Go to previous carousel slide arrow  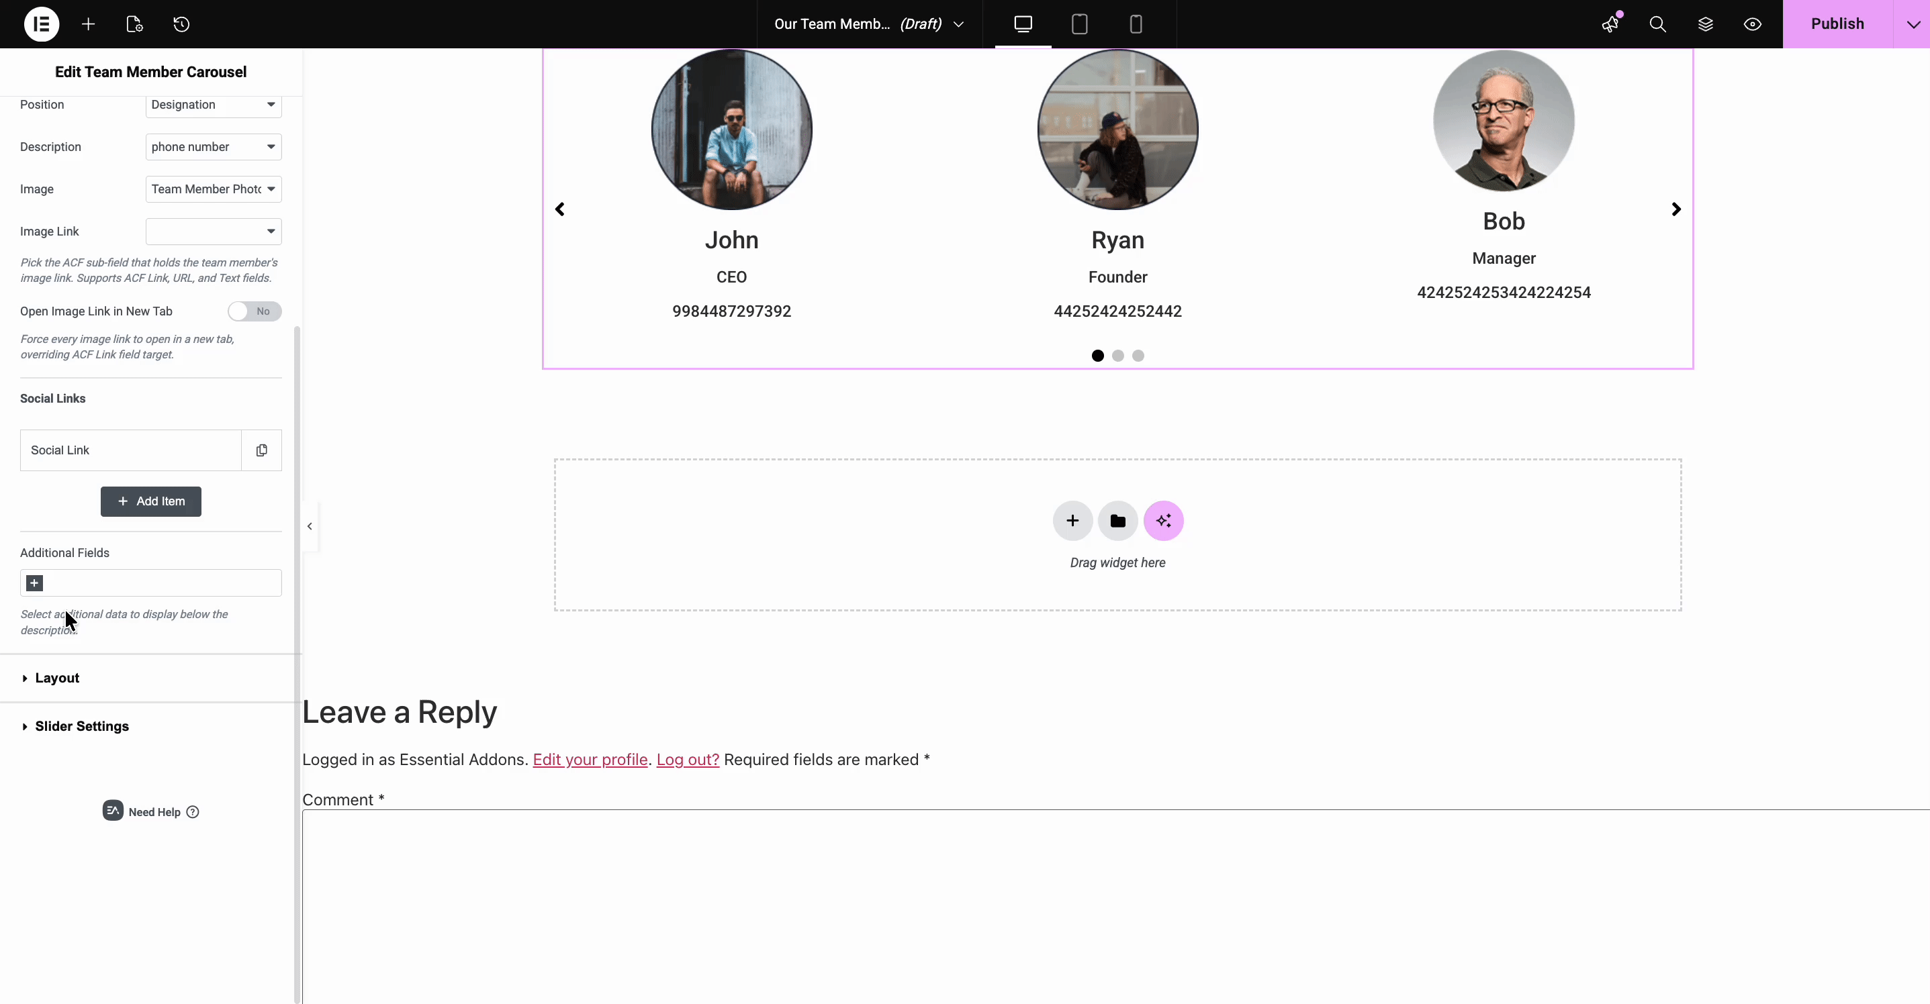click(559, 209)
